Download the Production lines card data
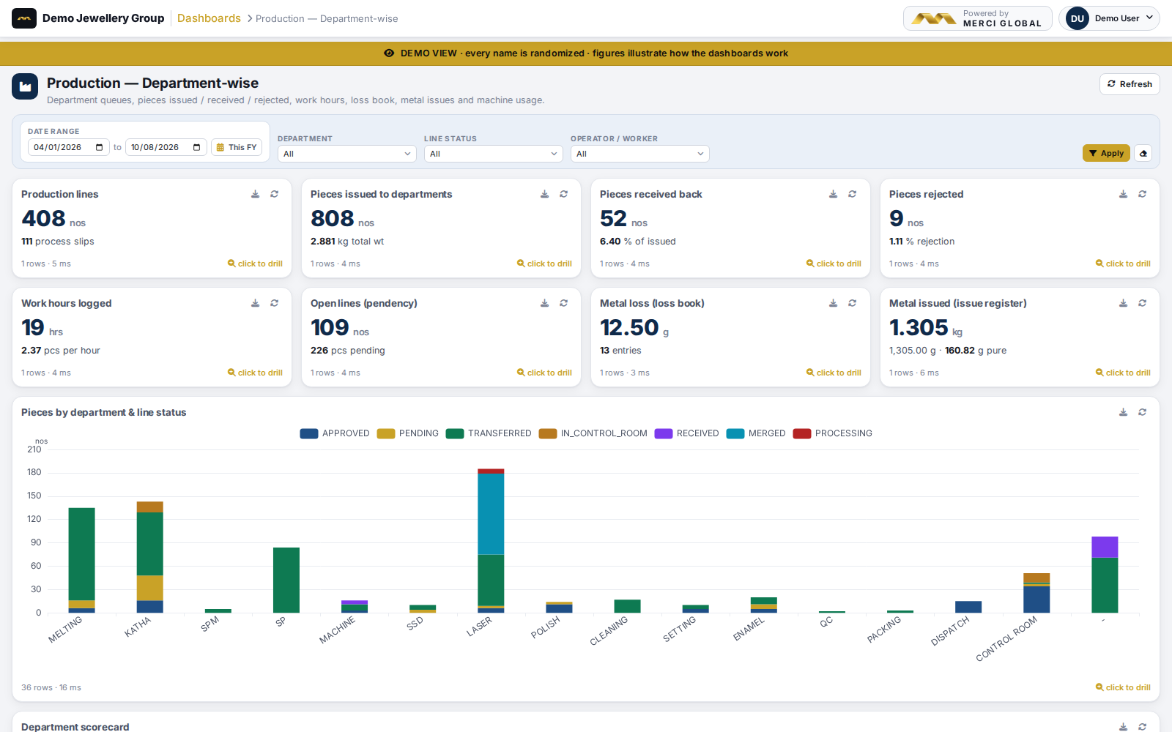The width and height of the screenshot is (1172, 732). [255, 194]
